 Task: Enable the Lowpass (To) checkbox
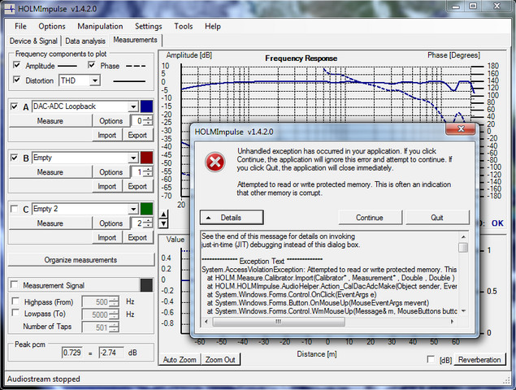[x=15, y=313]
